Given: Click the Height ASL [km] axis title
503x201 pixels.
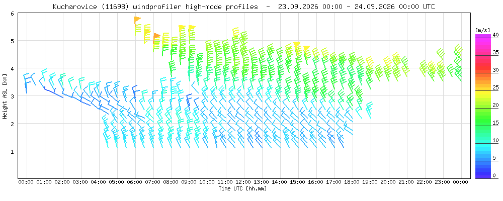Looking at the screenshot, I should point(5,95).
